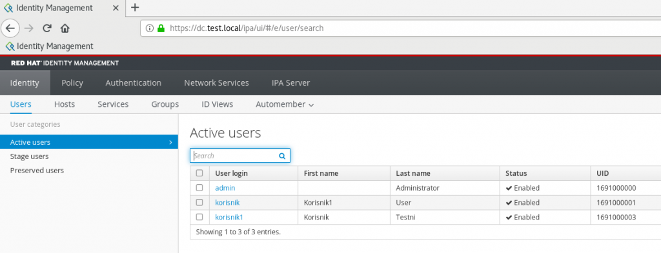Open the admin user link

[225, 188]
